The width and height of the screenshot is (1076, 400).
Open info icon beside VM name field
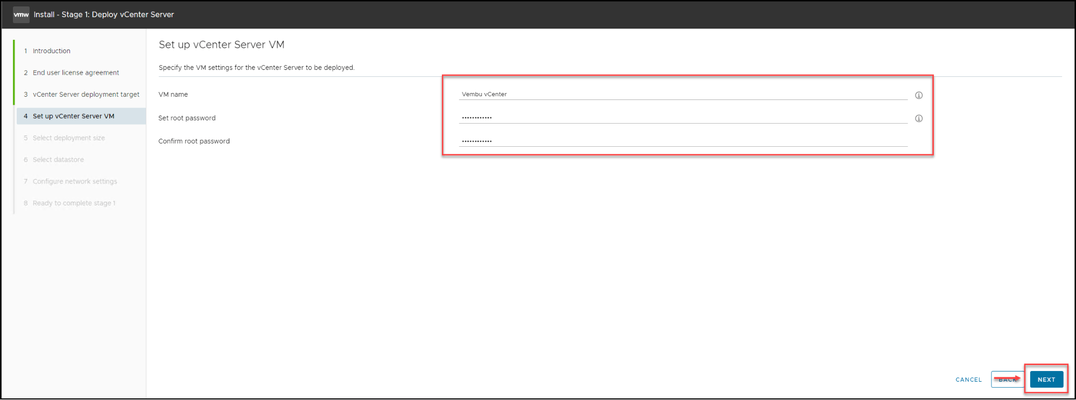coord(919,95)
